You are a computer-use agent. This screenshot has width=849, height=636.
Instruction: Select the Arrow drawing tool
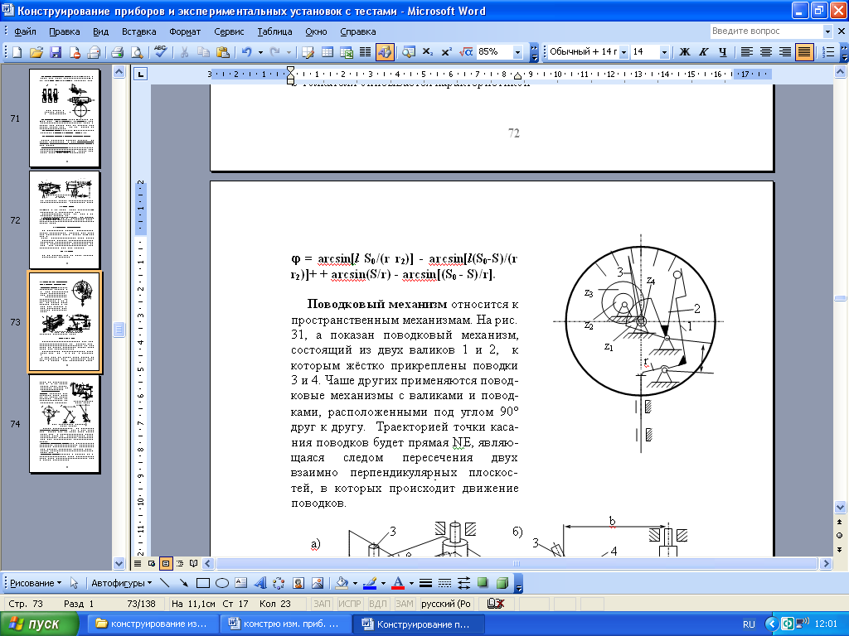183,583
